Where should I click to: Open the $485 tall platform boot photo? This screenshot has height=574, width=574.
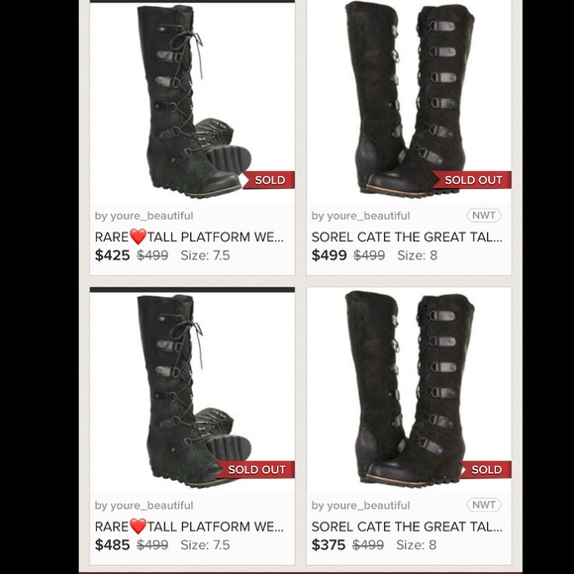point(192,392)
